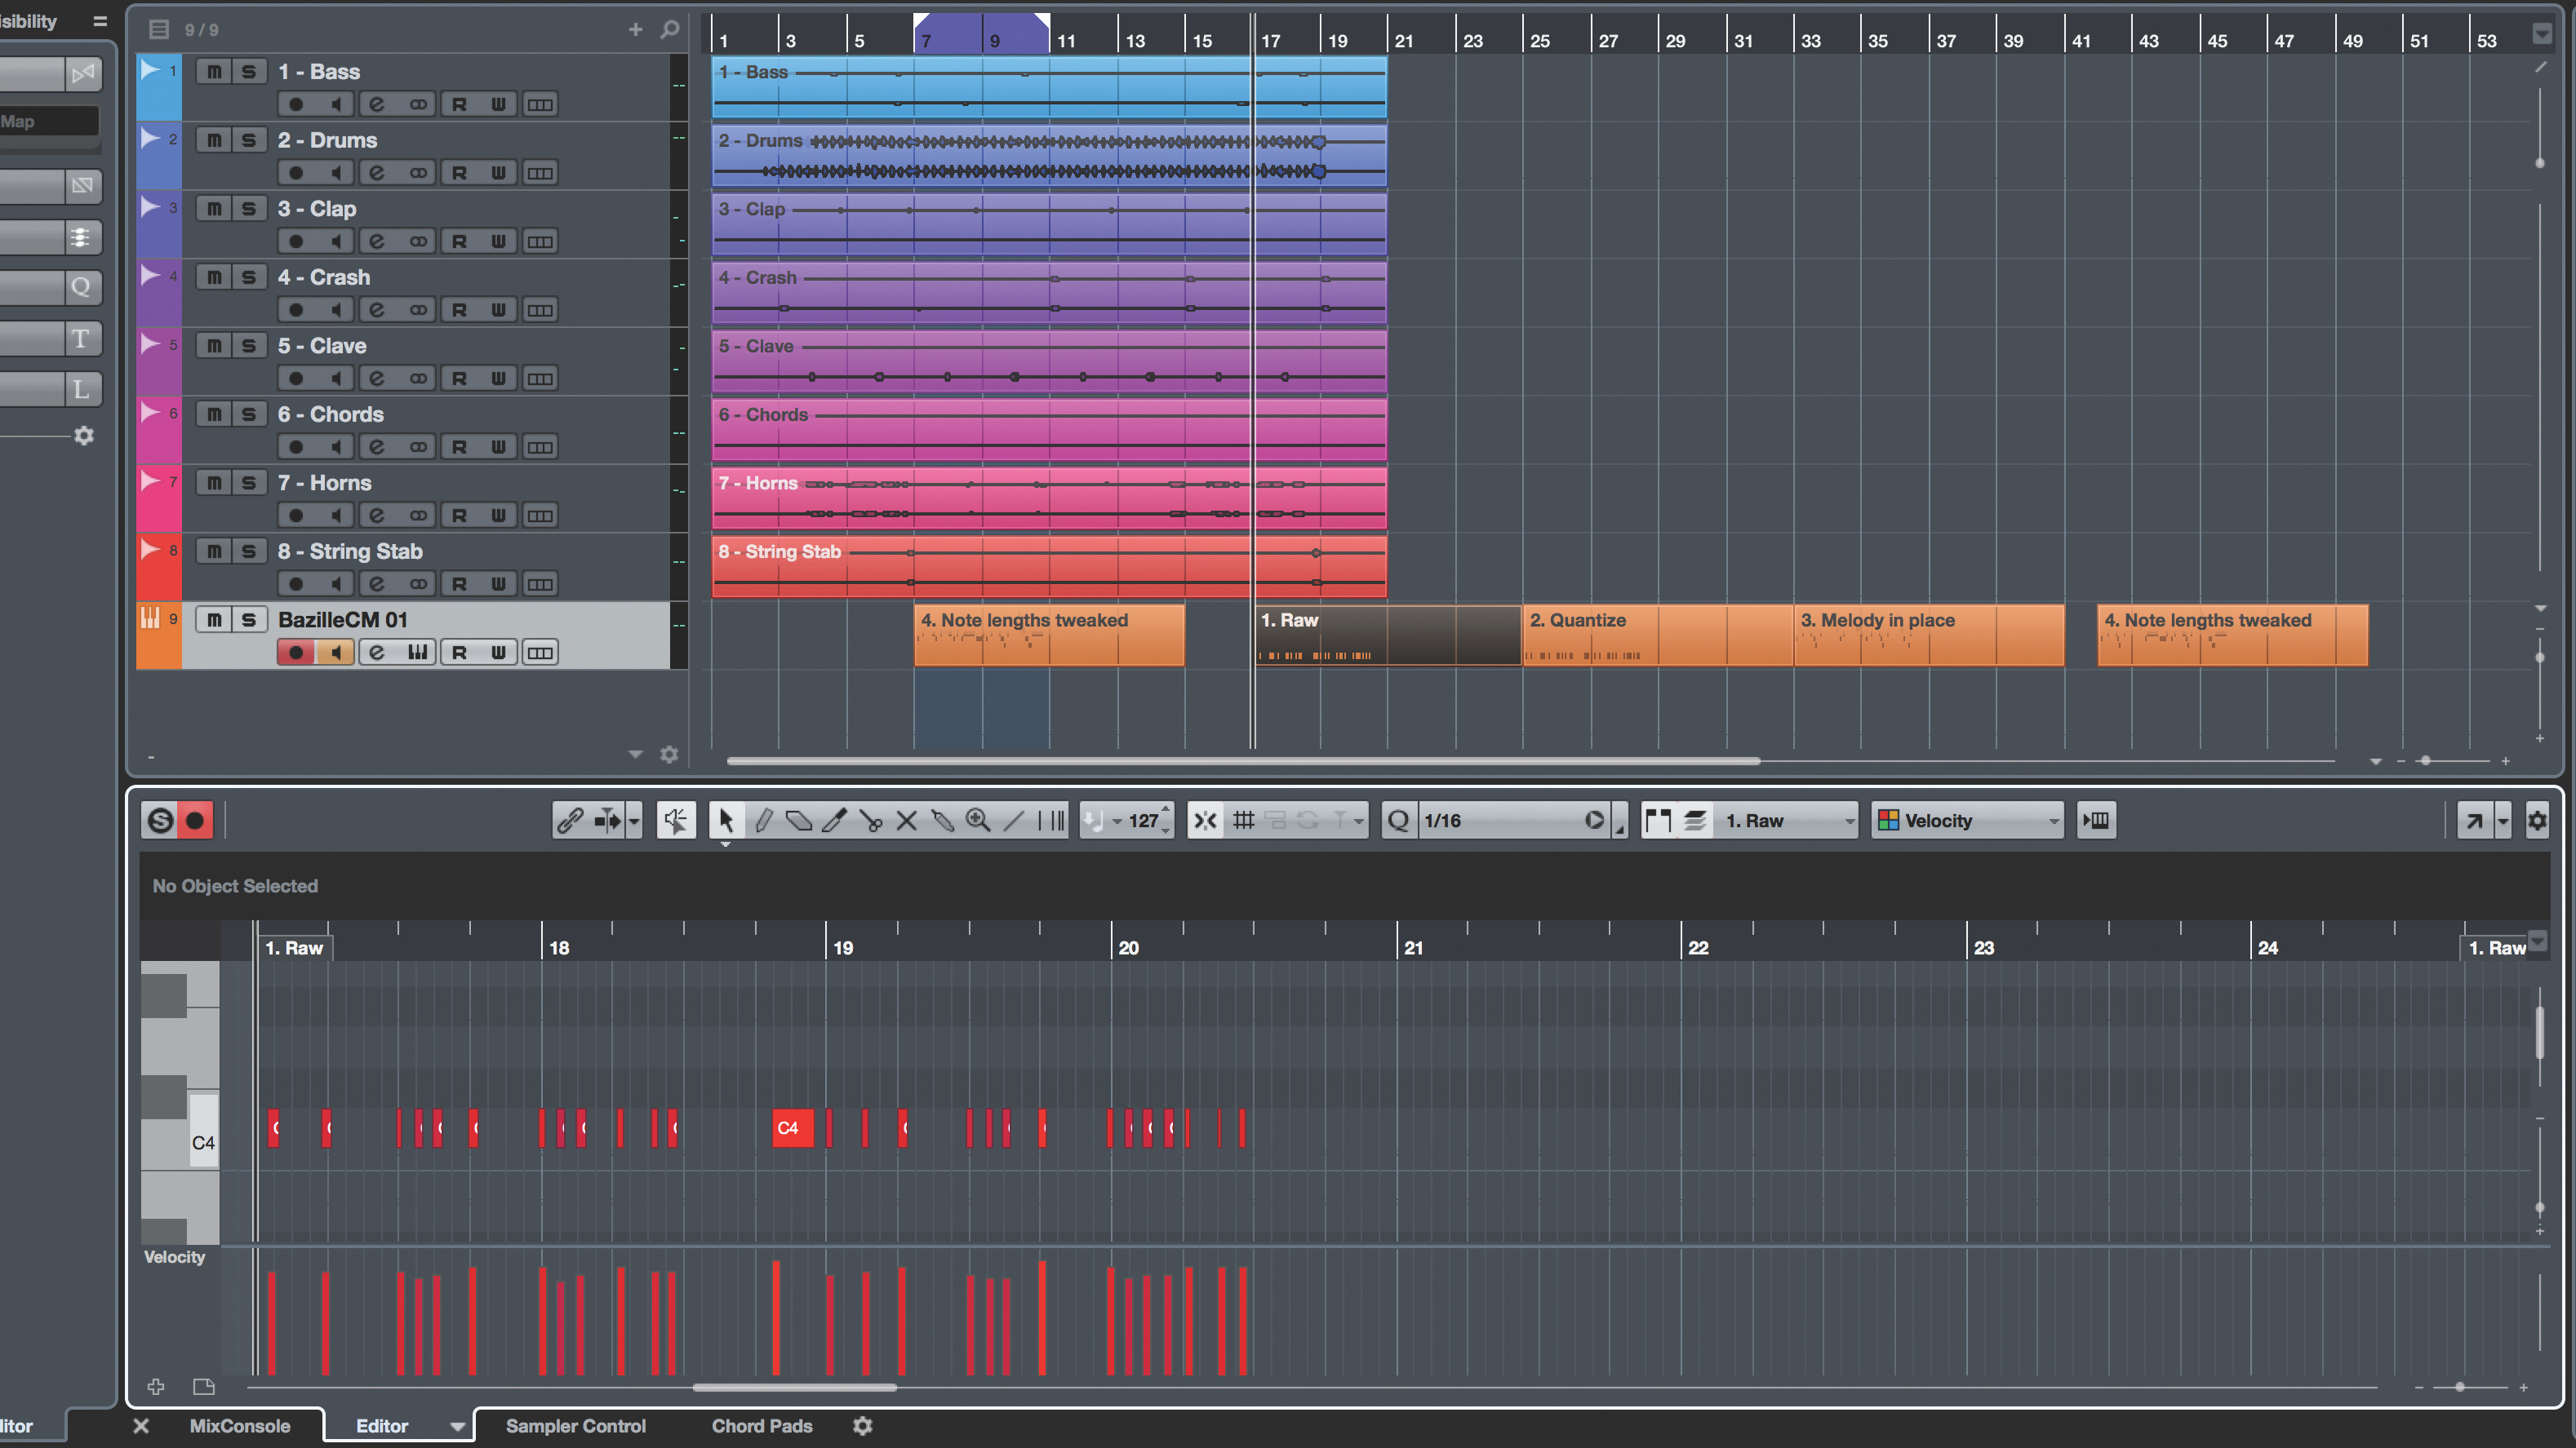The image size is (2576, 1448).
Task: Open the track list filter menu icon
Action: point(159,30)
